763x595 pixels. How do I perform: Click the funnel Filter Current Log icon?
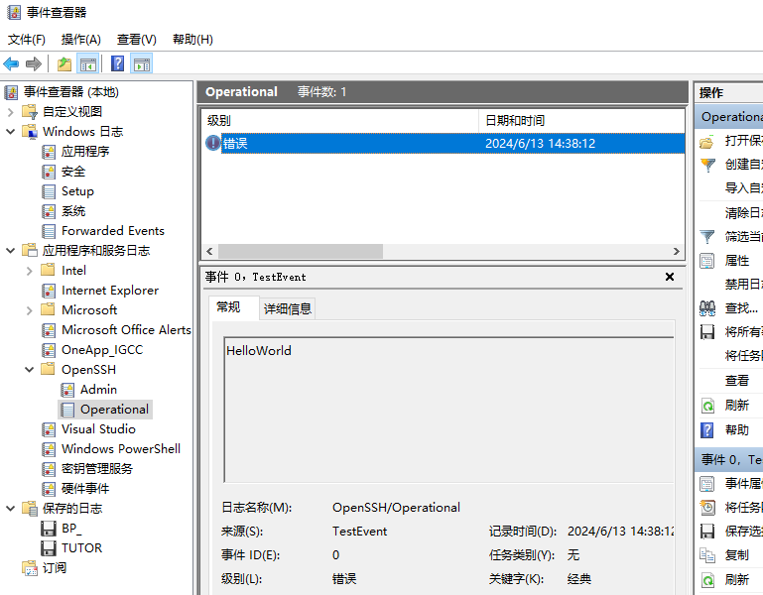(x=707, y=237)
